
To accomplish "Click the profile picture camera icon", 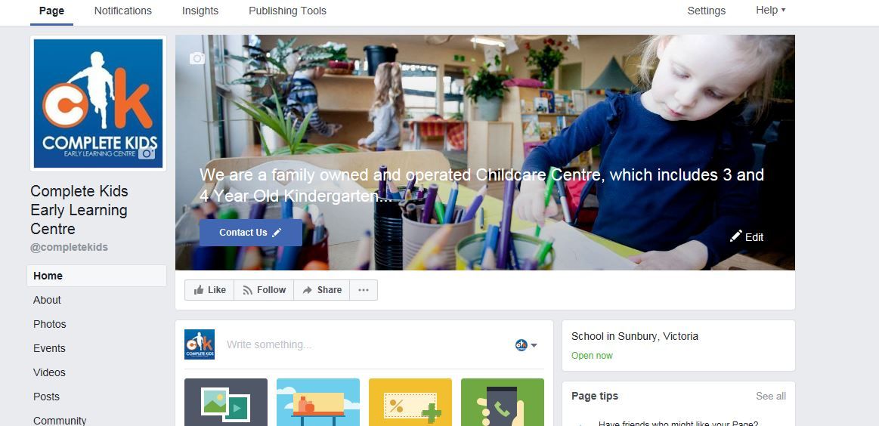I will click(x=147, y=153).
